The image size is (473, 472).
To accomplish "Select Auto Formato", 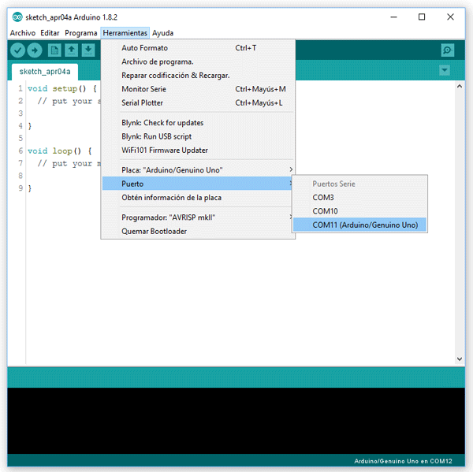I will [198, 48].
